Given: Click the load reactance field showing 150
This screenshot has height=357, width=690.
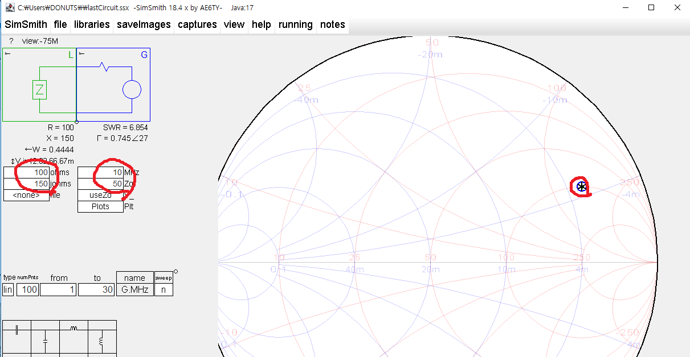Looking at the screenshot, I should (27, 184).
